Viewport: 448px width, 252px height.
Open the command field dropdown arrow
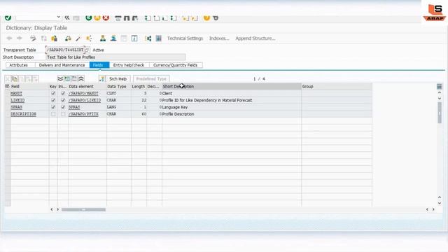coord(59,17)
